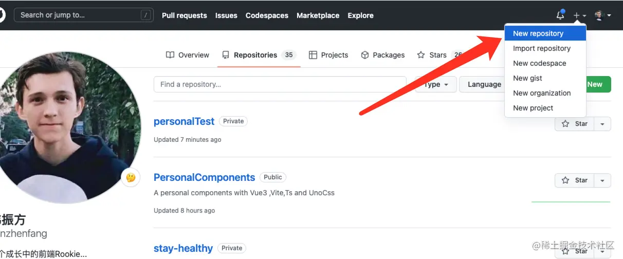The image size is (623, 259).
Task: Open the Stars tab
Action: tap(439, 55)
